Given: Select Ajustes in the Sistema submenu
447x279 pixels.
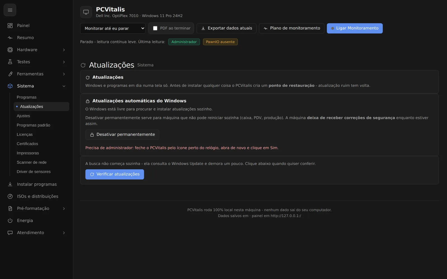Looking at the screenshot, I should (x=41, y=116).
